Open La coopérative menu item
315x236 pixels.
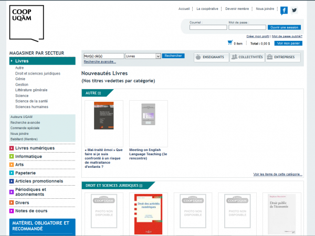(207, 9)
